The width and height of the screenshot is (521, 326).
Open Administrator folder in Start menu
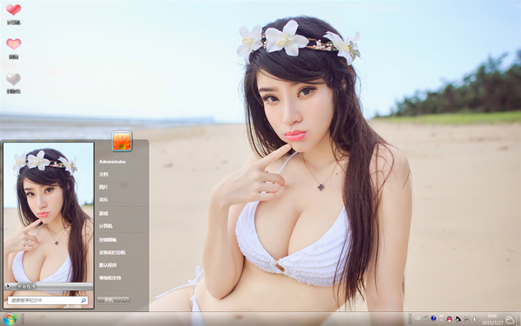click(112, 162)
